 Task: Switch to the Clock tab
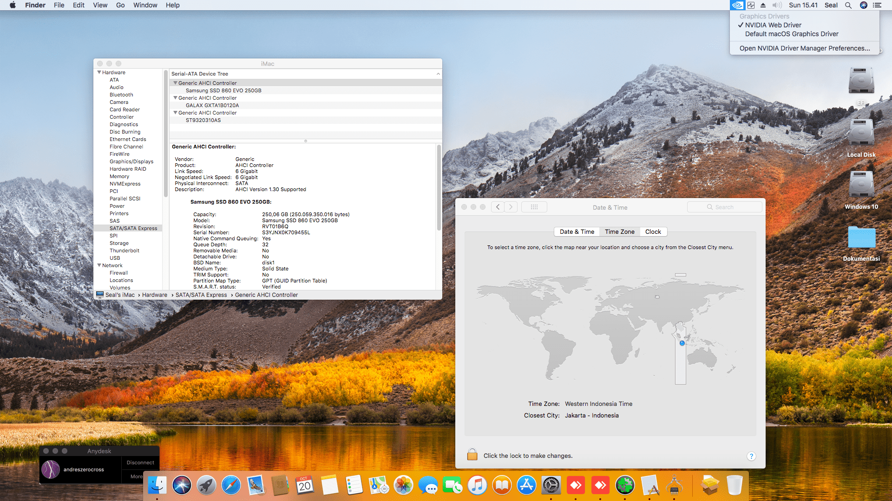pyautogui.click(x=653, y=232)
